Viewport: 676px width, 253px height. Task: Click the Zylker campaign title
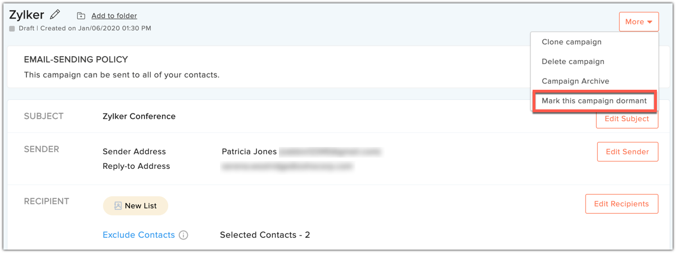(x=27, y=15)
